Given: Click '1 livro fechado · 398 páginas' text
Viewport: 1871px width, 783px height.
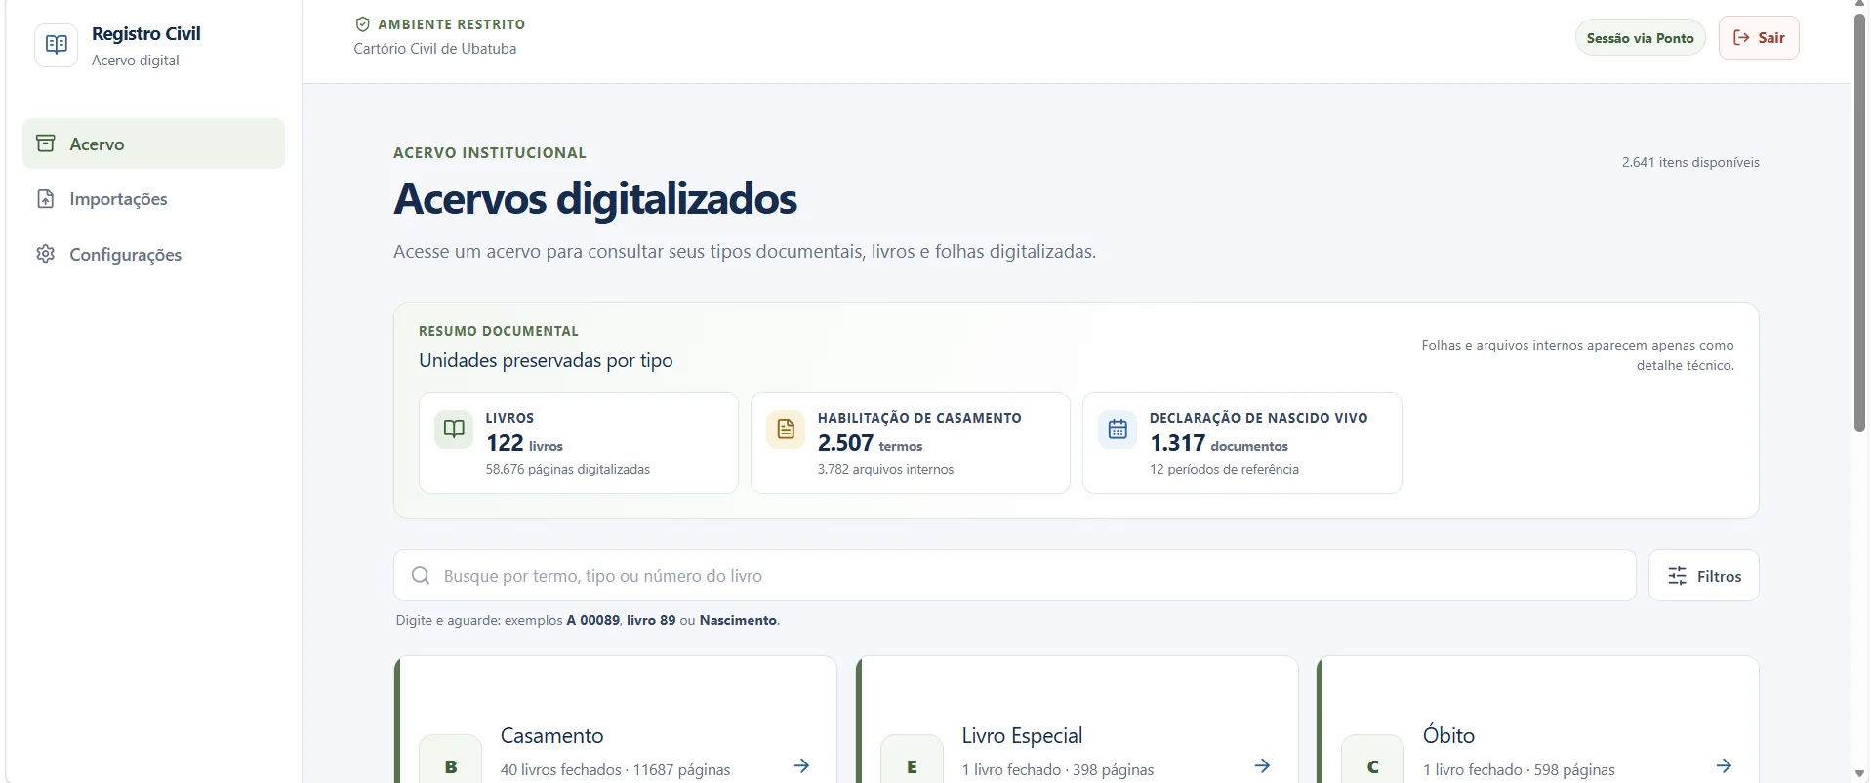Looking at the screenshot, I should [1058, 770].
